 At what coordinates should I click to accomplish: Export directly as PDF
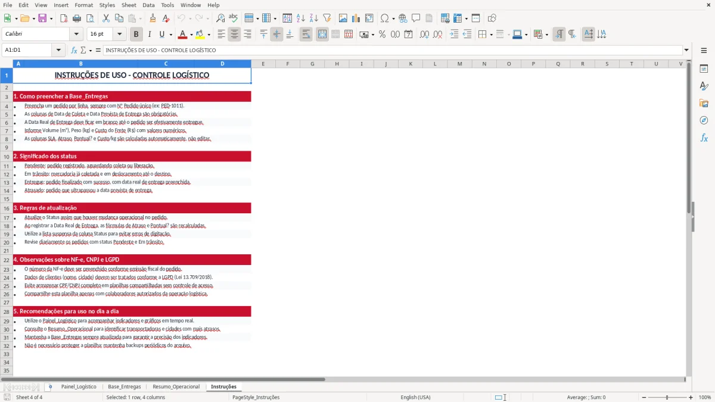pyautogui.click(x=64, y=18)
